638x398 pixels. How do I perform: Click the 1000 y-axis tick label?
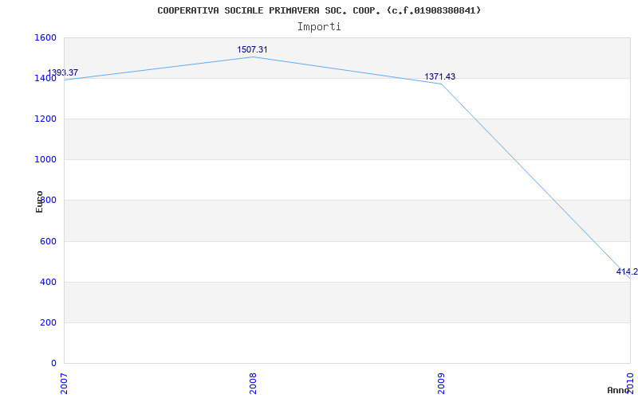pos(45,159)
